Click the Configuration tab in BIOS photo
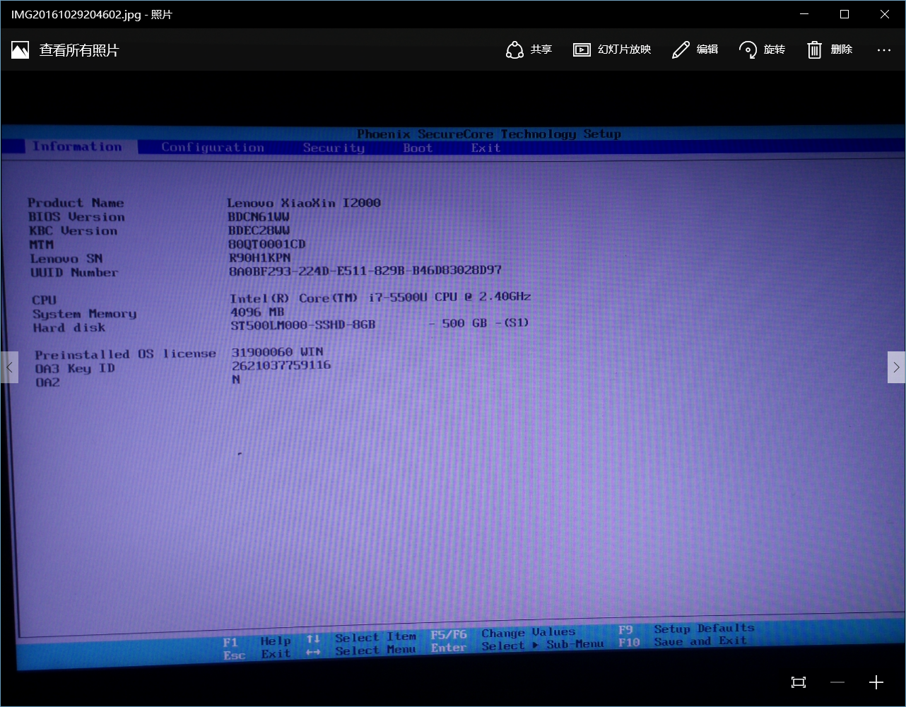 pos(213,147)
